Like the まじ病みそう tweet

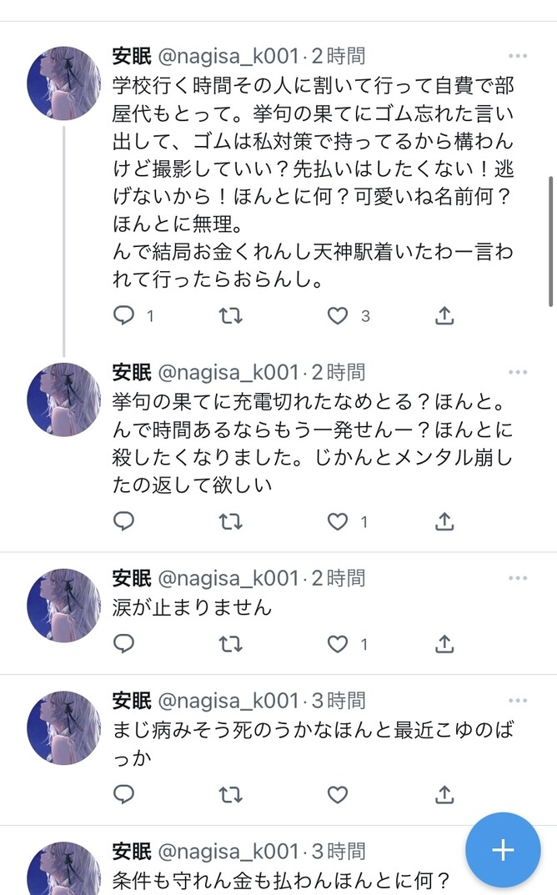click(x=337, y=793)
